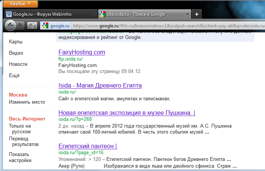Click Москва location label
This screenshot has width=265, height=171.
point(18,95)
